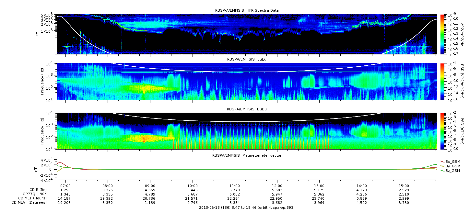Click the CD MLT (Hours) row label
The height and width of the screenshot is (213, 469).
tap(32, 198)
